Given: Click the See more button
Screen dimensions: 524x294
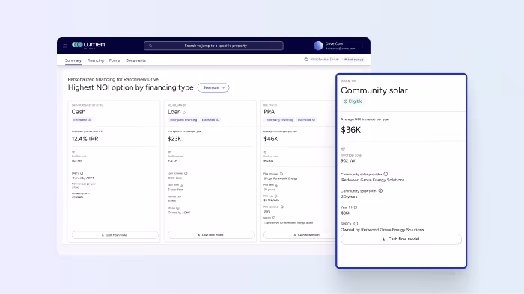Looking at the screenshot, I should [213, 87].
